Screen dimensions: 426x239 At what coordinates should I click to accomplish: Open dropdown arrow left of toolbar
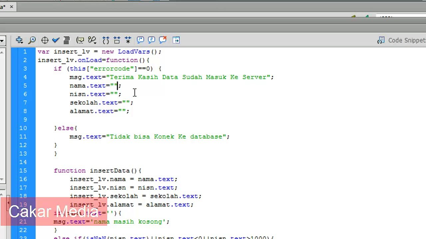(x=2, y=40)
